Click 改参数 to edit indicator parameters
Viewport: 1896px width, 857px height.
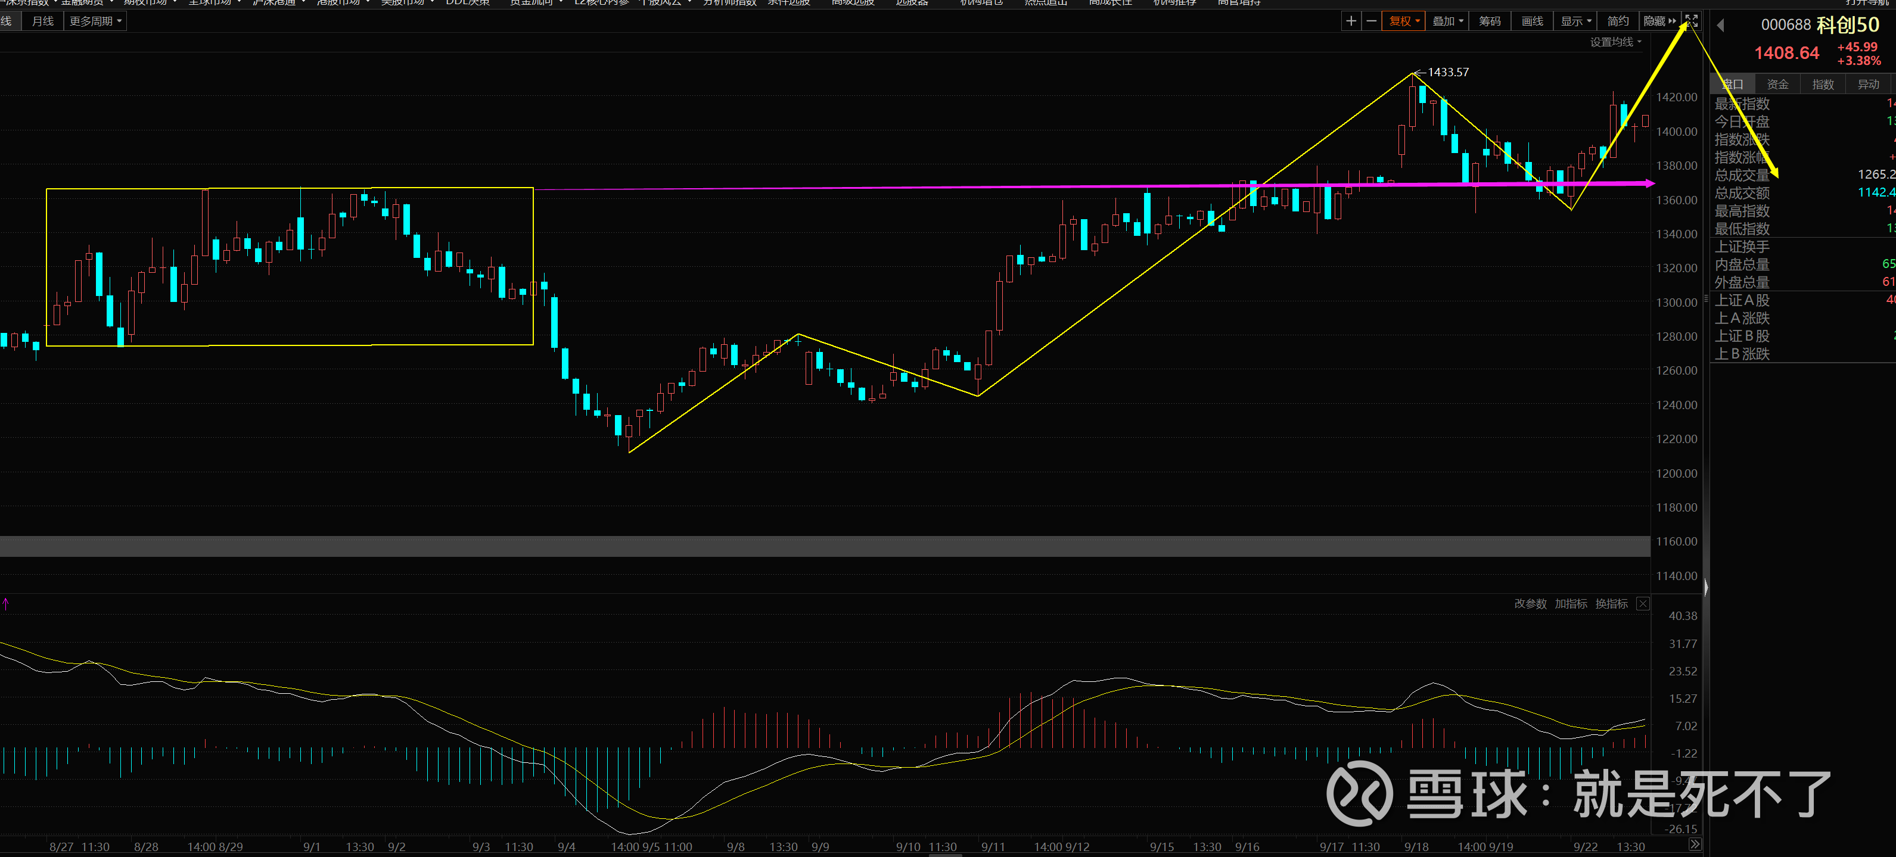click(1530, 604)
